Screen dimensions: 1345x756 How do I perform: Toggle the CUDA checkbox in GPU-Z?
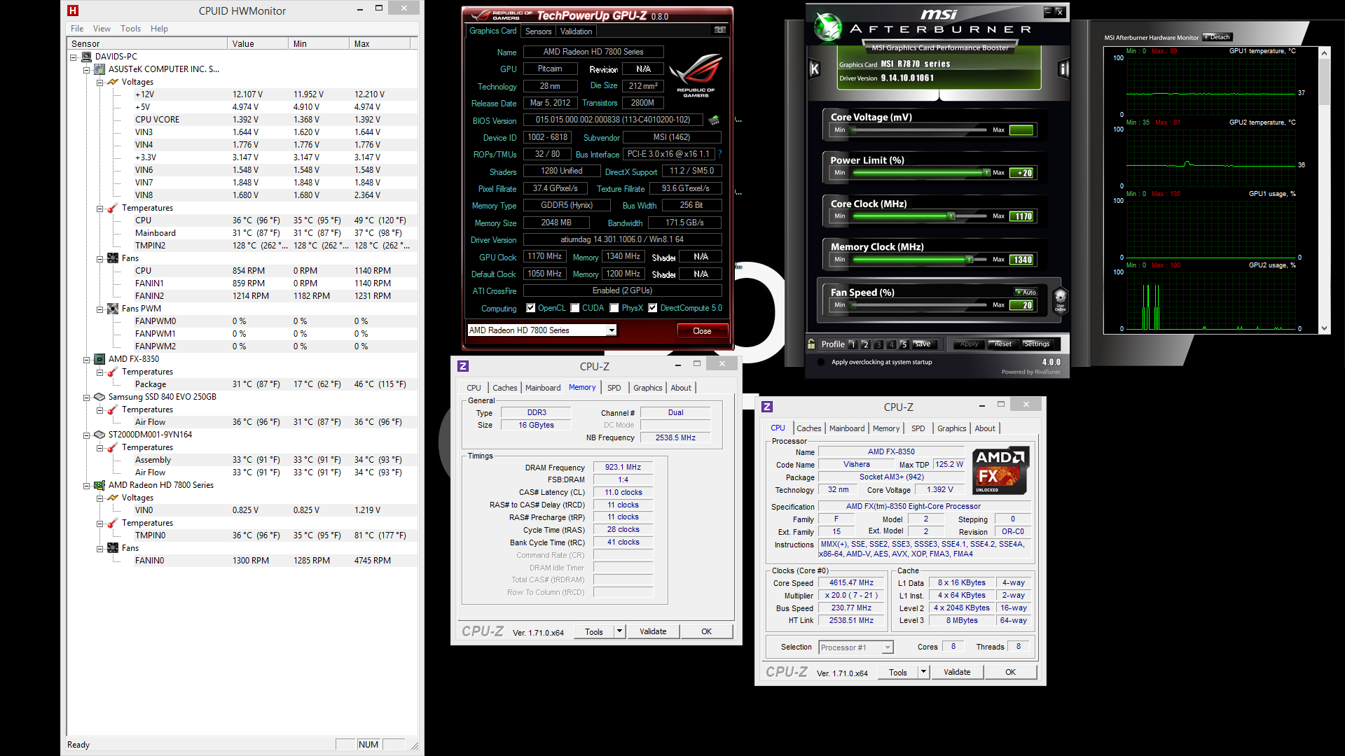(x=575, y=308)
